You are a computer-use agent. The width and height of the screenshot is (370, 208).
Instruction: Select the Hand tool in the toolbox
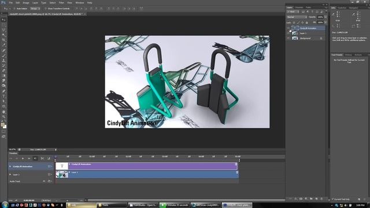tap(3, 112)
